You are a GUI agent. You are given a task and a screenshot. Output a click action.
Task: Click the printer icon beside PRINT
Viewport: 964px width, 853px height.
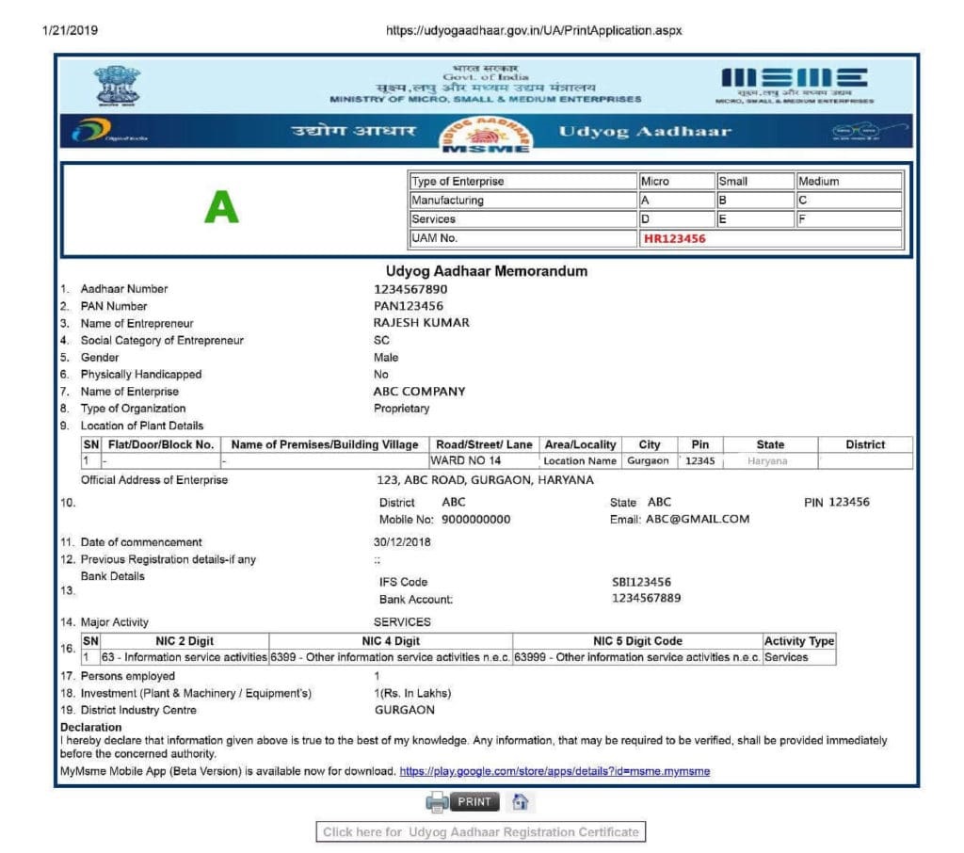(x=437, y=801)
